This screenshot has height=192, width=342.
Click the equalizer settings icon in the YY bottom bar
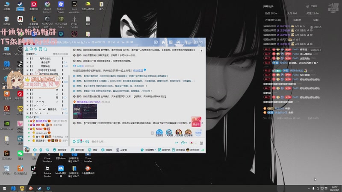47,150
